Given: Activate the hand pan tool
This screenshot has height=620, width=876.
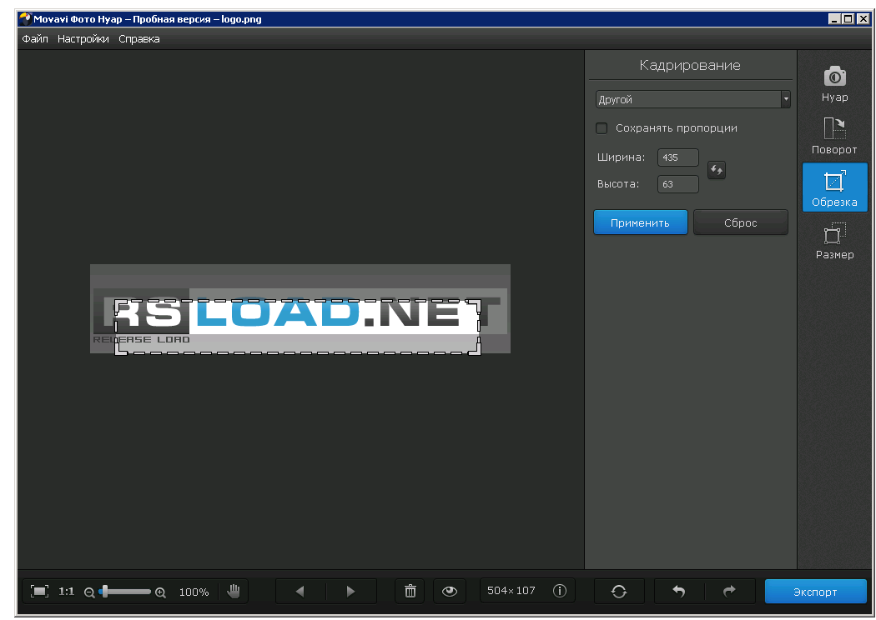Looking at the screenshot, I should [x=234, y=591].
